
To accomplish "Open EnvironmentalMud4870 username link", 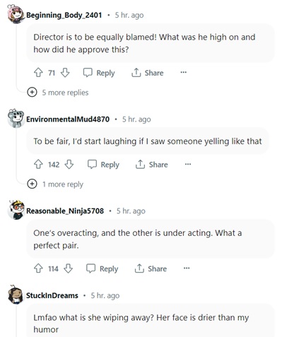I will coord(68,119).
